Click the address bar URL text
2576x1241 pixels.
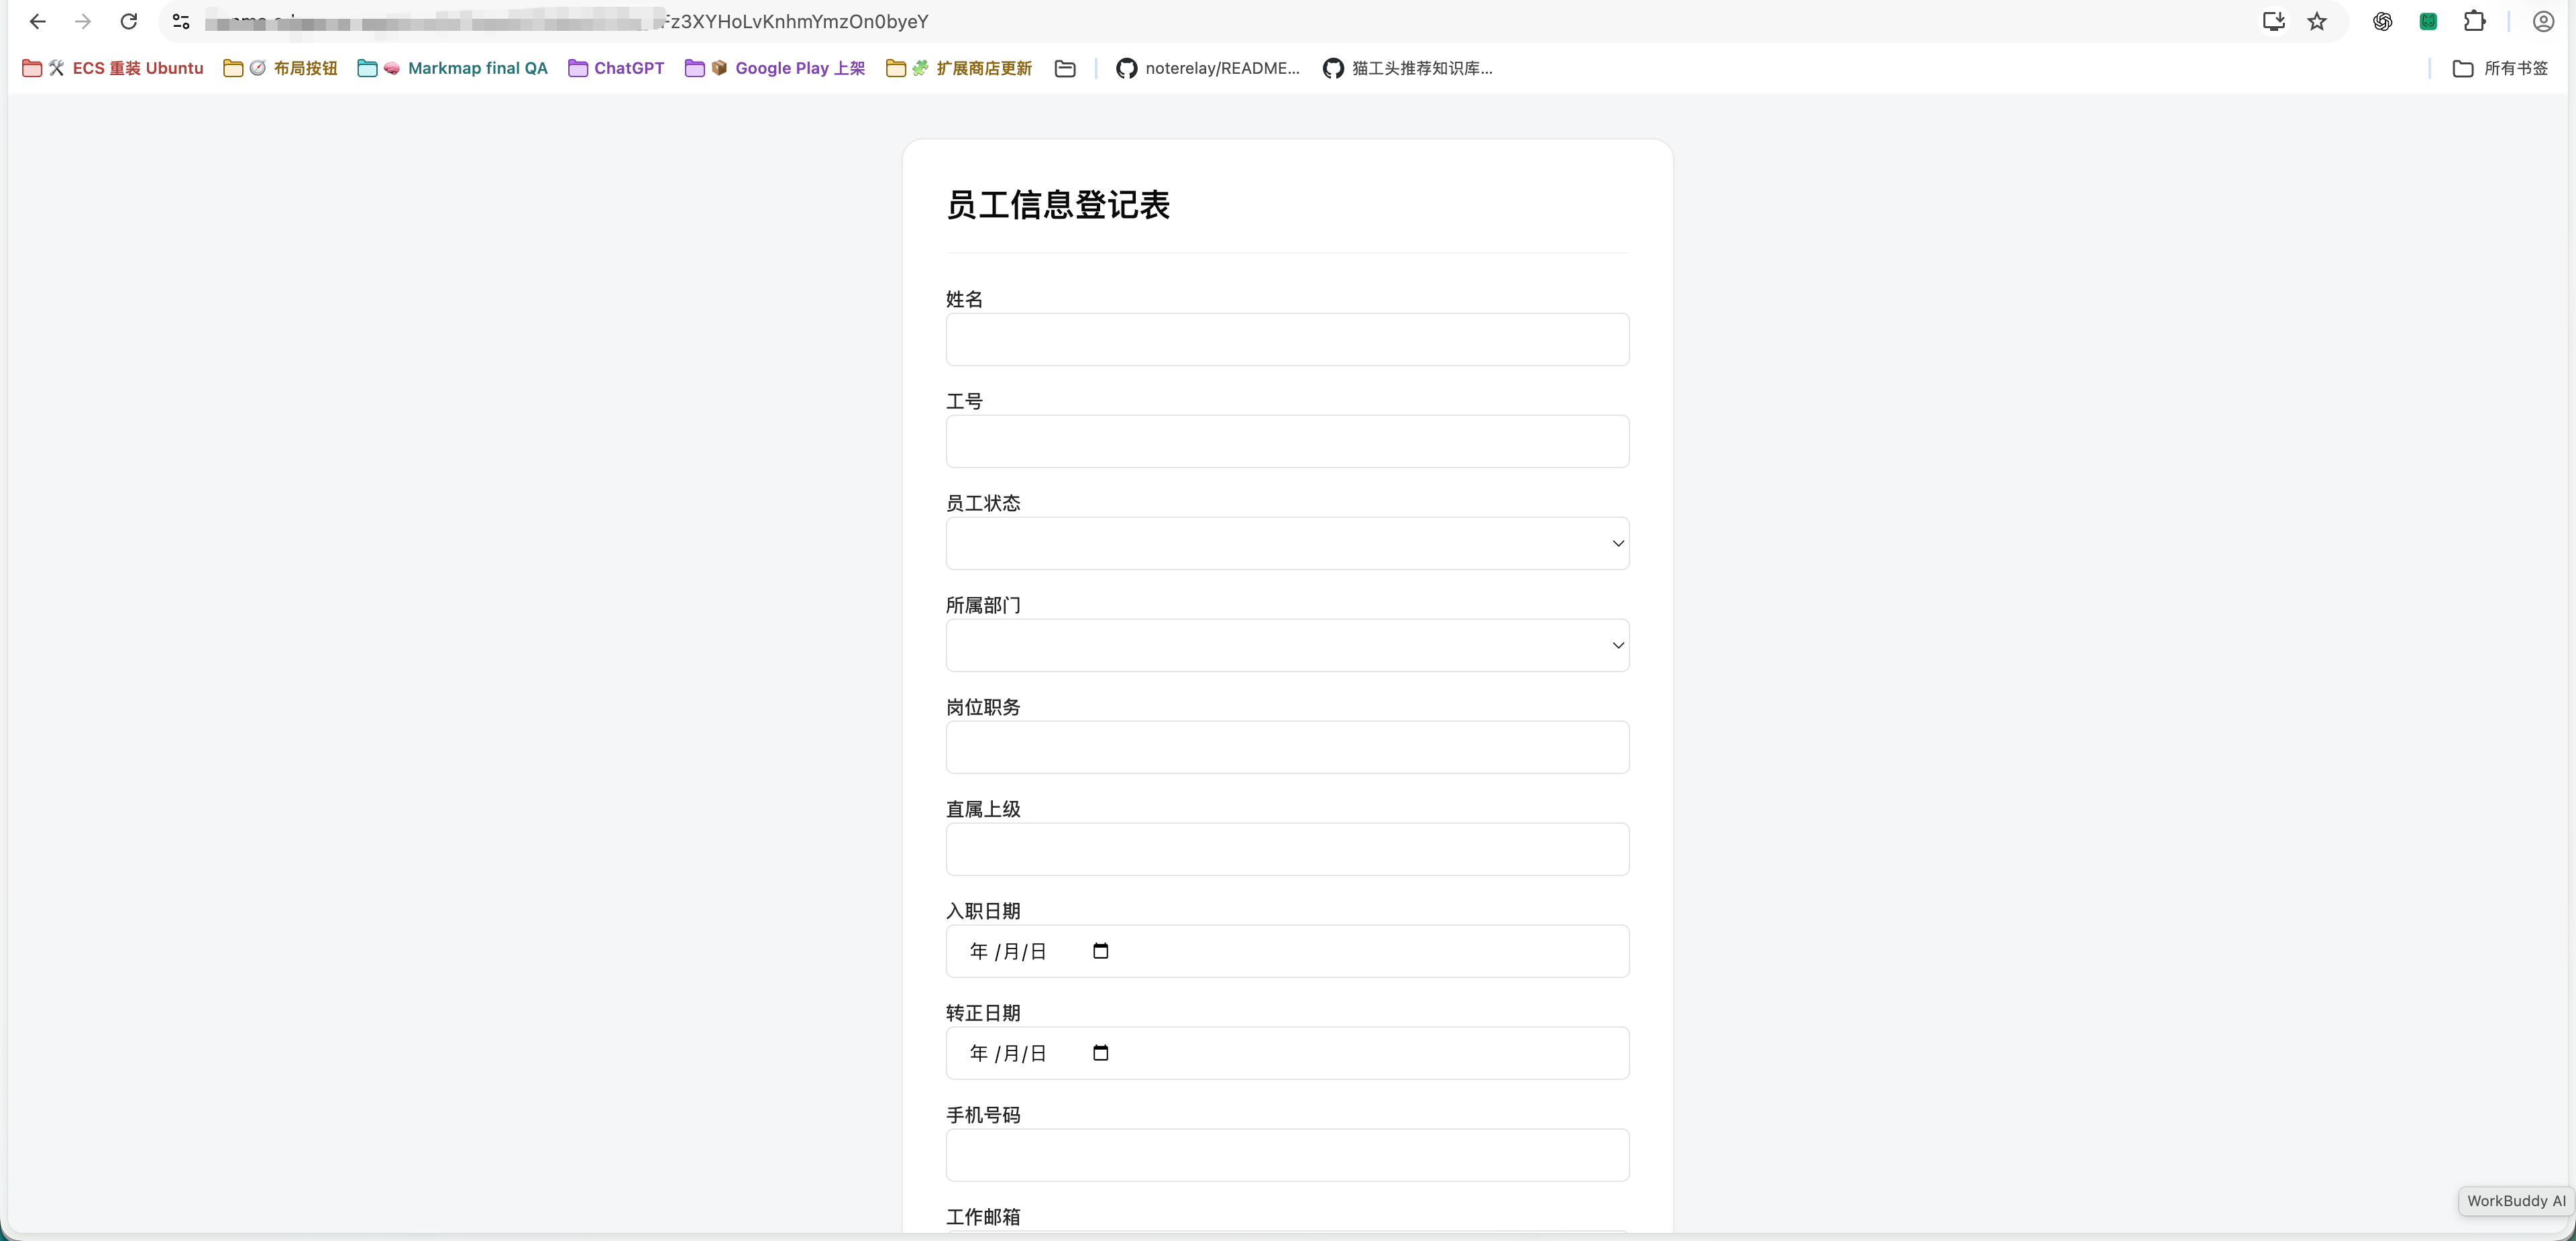click(567, 21)
